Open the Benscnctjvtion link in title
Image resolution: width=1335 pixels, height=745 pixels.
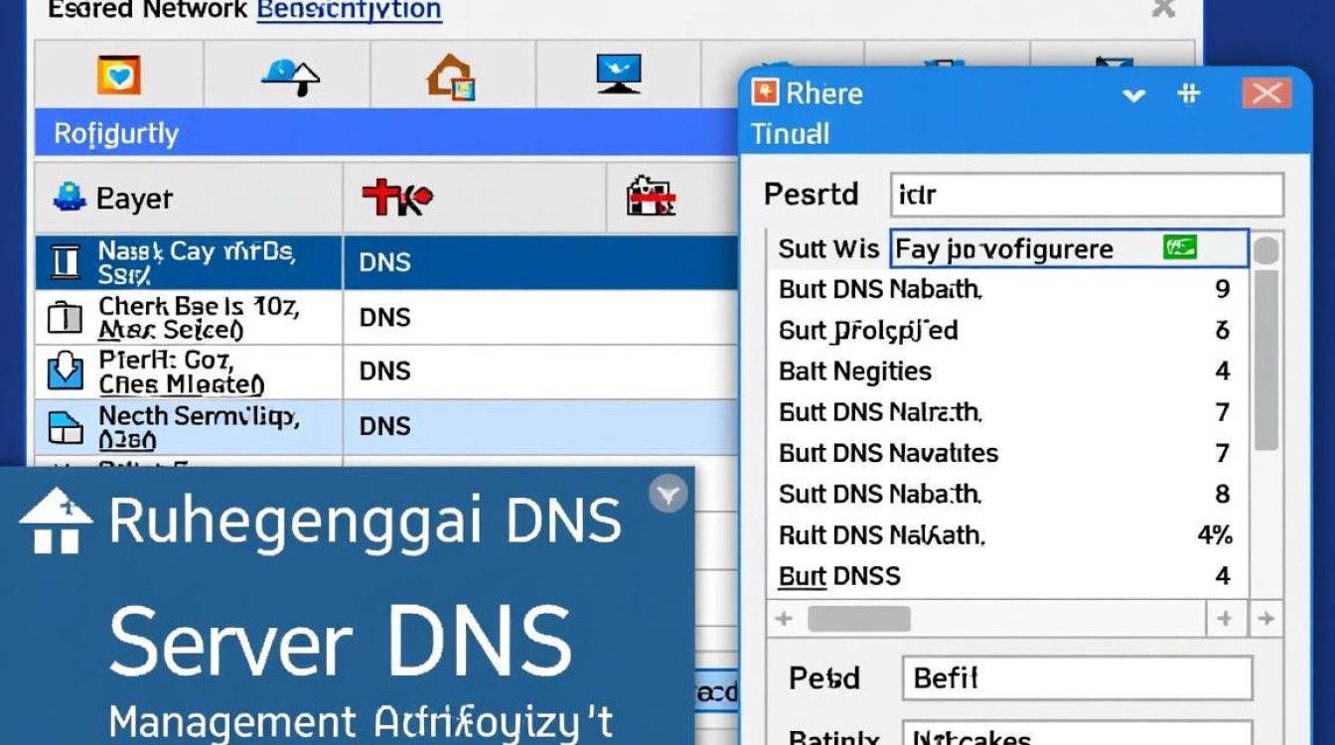click(x=349, y=11)
